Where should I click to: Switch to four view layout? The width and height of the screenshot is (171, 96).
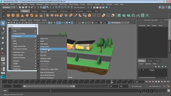click(3, 64)
